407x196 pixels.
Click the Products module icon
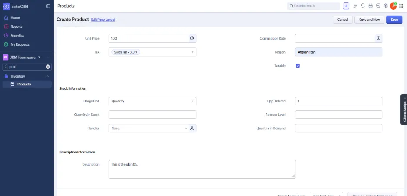tap(12, 84)
